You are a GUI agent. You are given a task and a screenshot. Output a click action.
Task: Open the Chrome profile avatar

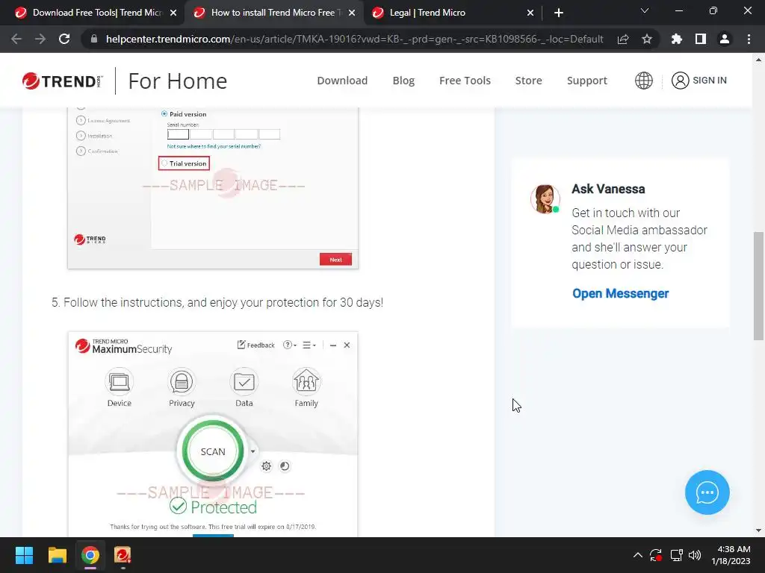tap(725, 39)
